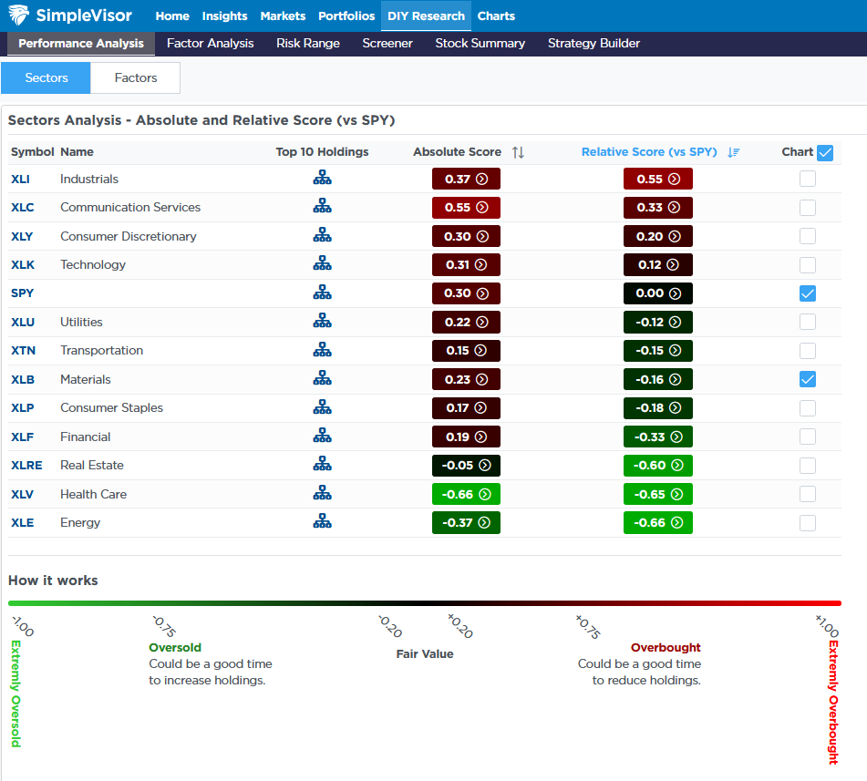Disable the Chart checkbox for XLB Materials
The width and height of the screenshot is (867, 781).
[807, 378]
